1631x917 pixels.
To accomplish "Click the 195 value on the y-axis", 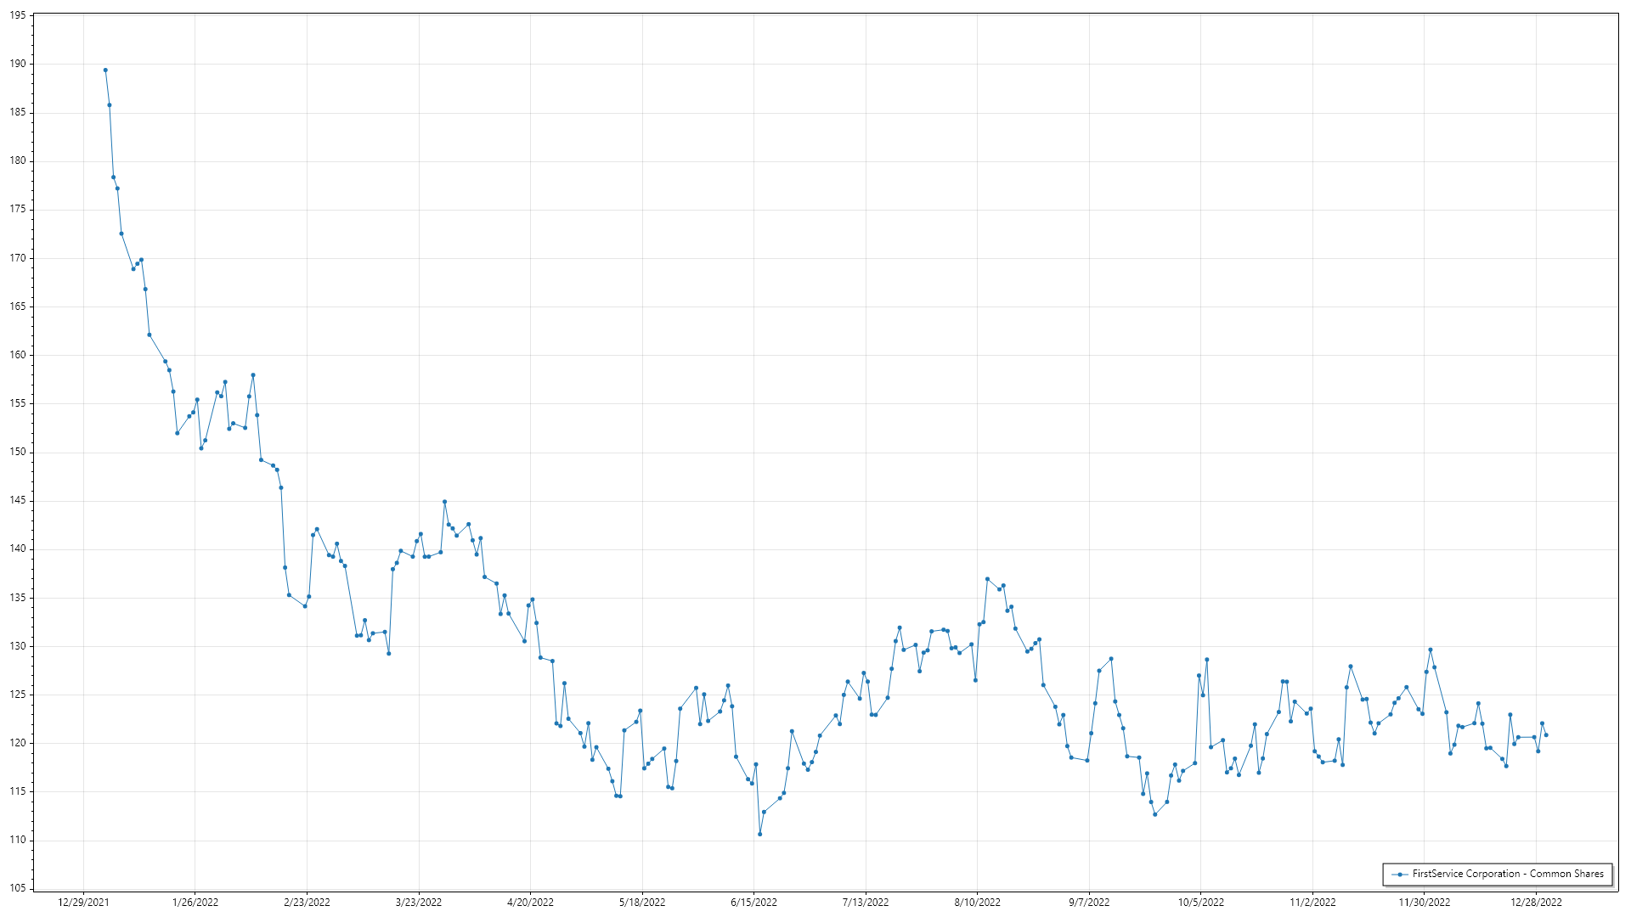I will point(18,15).
